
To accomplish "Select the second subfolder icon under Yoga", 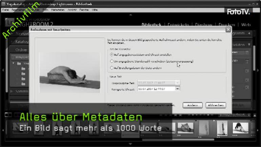I will pos(23,74).
